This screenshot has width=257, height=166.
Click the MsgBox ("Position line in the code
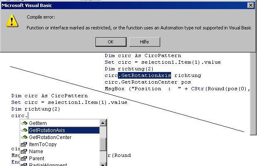point(177,89)
